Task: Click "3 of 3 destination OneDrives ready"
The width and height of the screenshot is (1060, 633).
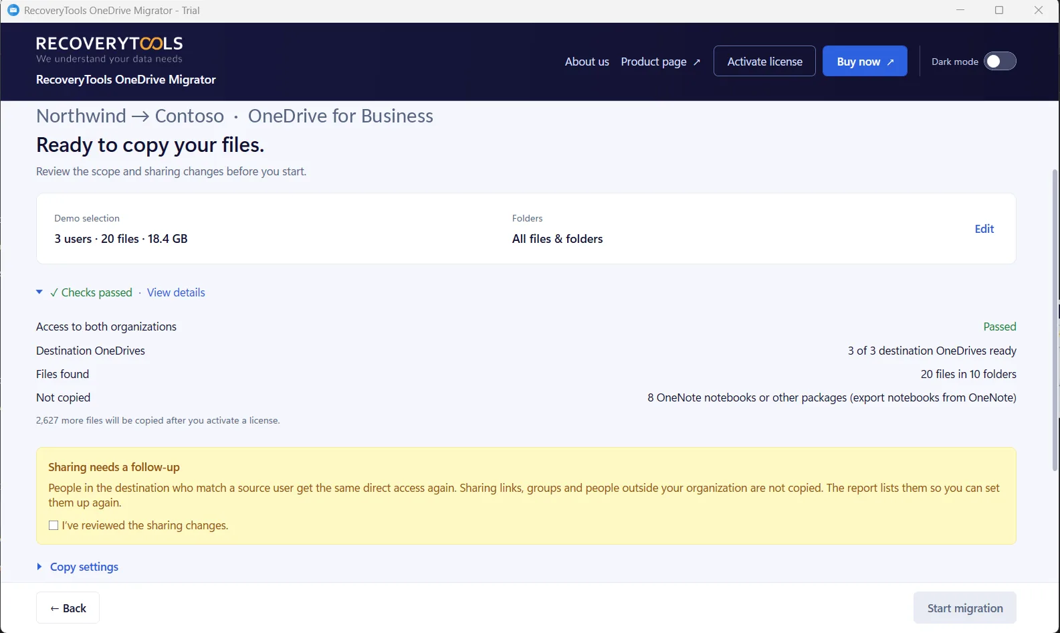Action: (x=932, y=351)
